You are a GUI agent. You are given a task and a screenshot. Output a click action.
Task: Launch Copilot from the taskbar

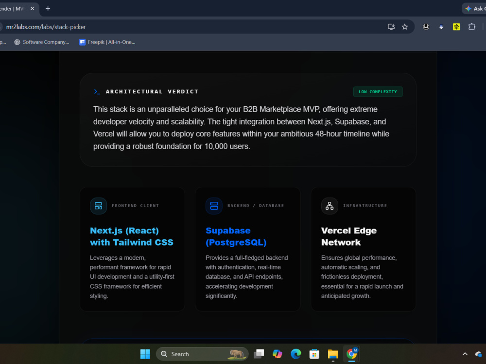pos(278,354)
